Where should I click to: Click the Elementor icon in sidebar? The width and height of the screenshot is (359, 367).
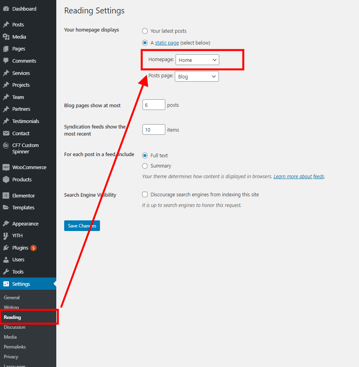[6, 196]
